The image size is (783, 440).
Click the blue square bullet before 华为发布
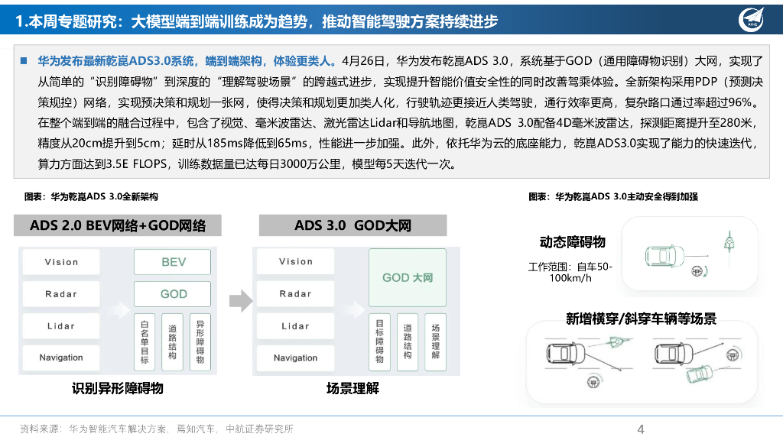(x=24, y=60)
